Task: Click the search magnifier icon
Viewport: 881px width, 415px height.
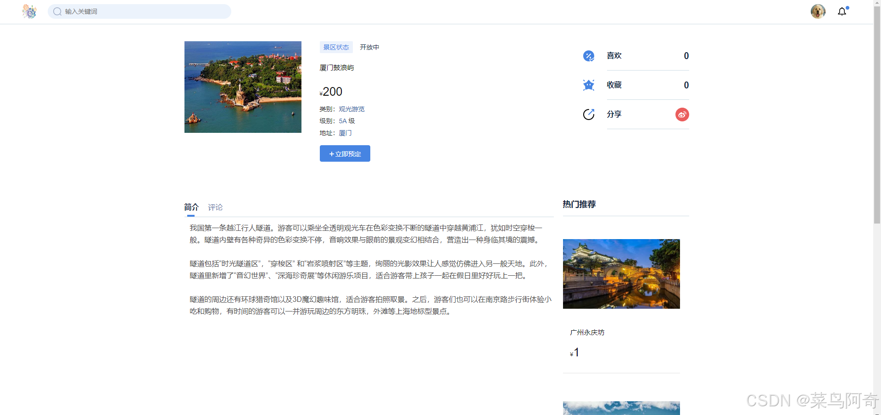Action: click(57, 11)
